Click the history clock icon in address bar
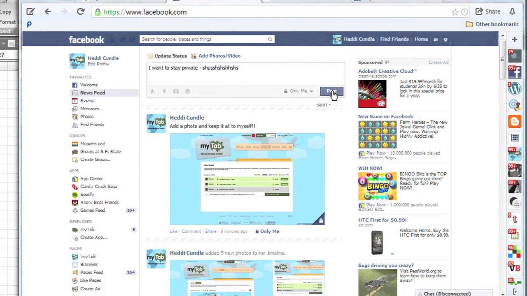 click(x=464, y=12)
